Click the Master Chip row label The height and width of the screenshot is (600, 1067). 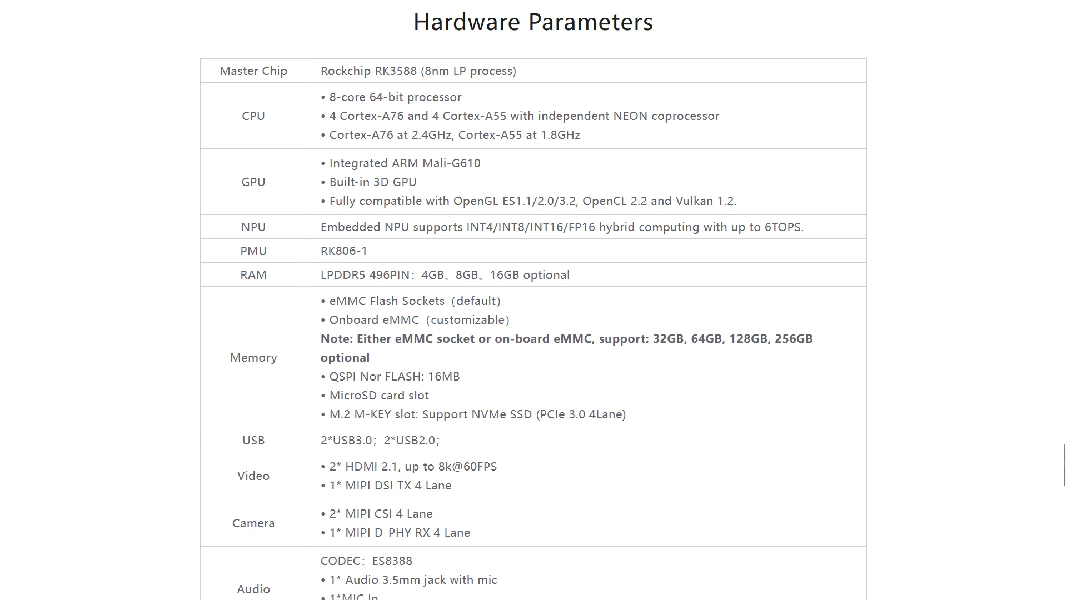click(253, 71)
